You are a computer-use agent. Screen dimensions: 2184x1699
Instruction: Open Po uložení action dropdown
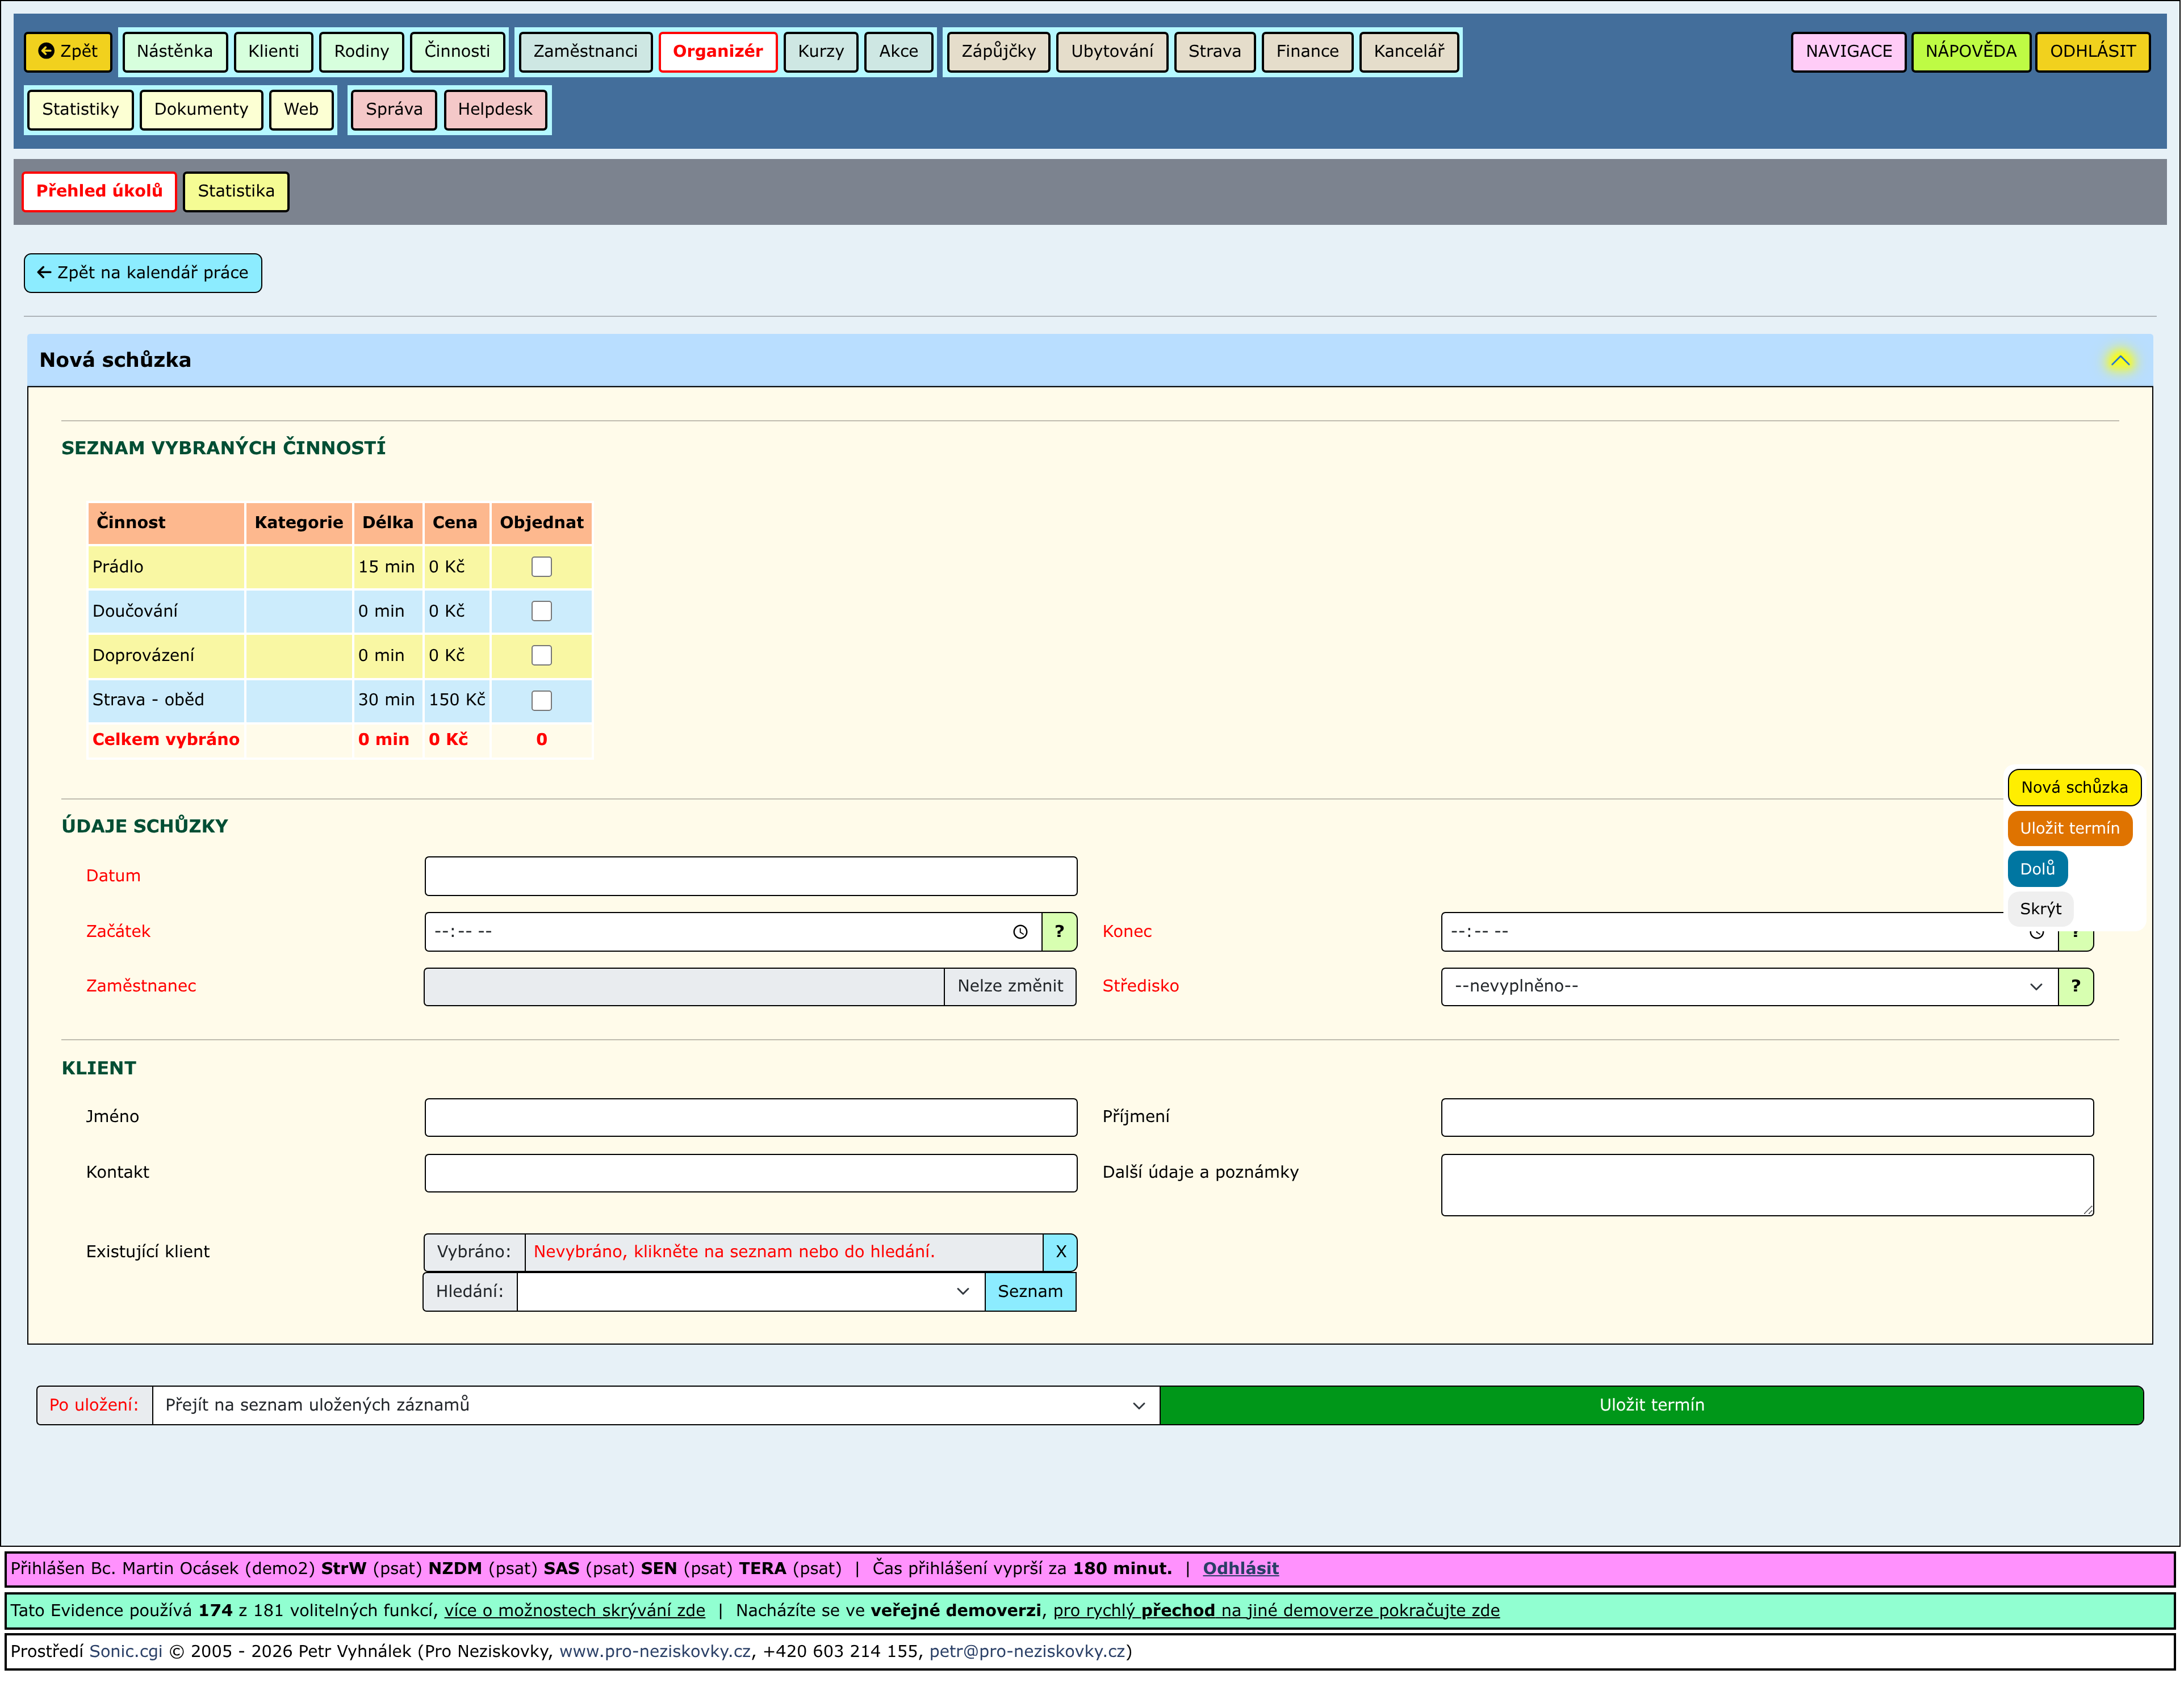click(x=656, y=1406)
